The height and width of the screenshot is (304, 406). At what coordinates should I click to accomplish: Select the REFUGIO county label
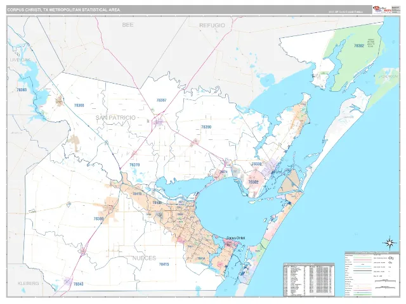[212, 25]
